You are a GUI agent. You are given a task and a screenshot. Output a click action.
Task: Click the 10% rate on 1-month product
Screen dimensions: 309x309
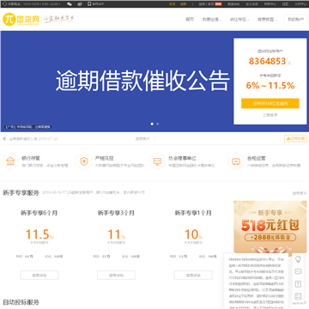[x=193, y=234]
